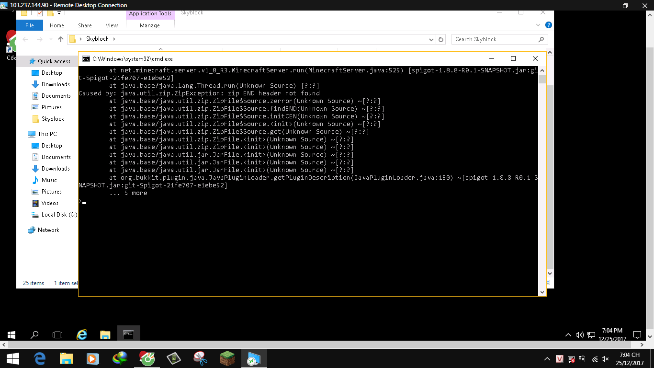This screenshot has height=368, width=654.
Task: Click the cmd window scrollbar down arrow
Action: pyautogui.click(x=542, y=292)
